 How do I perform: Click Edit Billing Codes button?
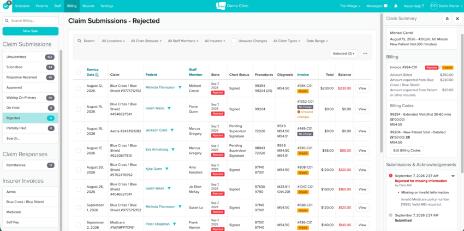(x=407, y=150)
